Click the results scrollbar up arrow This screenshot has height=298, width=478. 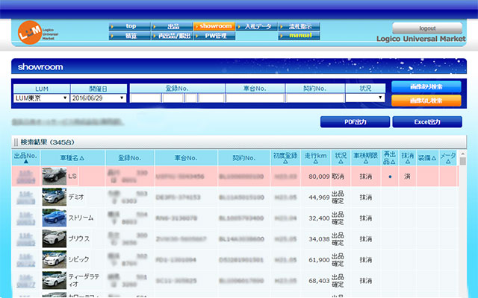pyautogui.click(x=462, y=154)
